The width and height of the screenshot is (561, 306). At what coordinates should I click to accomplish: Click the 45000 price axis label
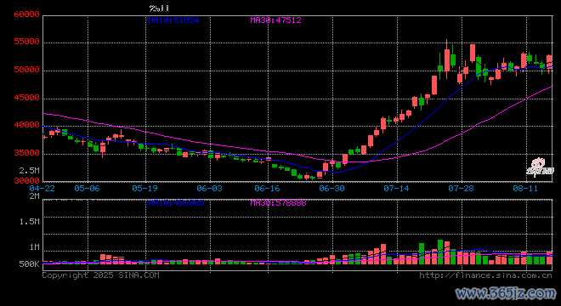pyautogui.click(x=26, y=98)
